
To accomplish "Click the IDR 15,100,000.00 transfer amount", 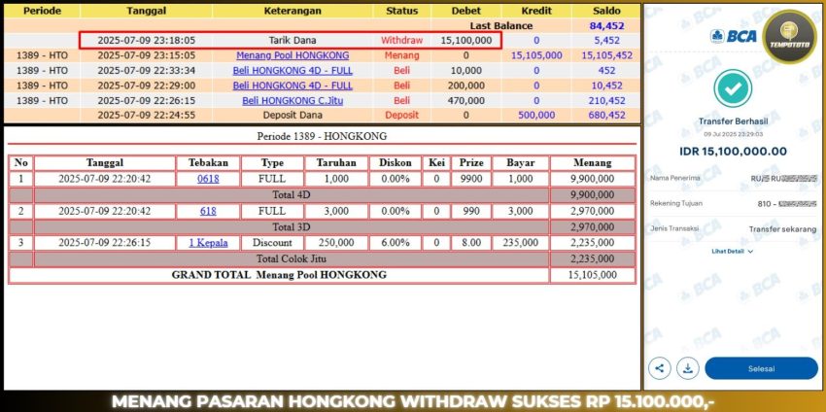I will pos(733,152).
